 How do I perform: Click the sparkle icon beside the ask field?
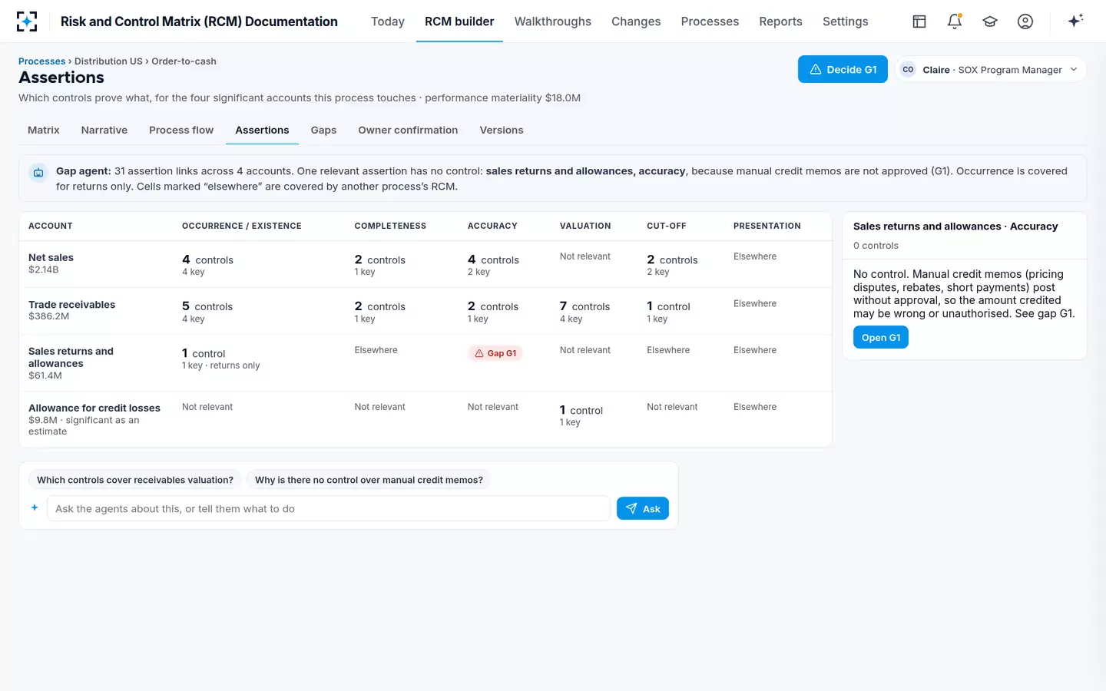tap(35, 508)
